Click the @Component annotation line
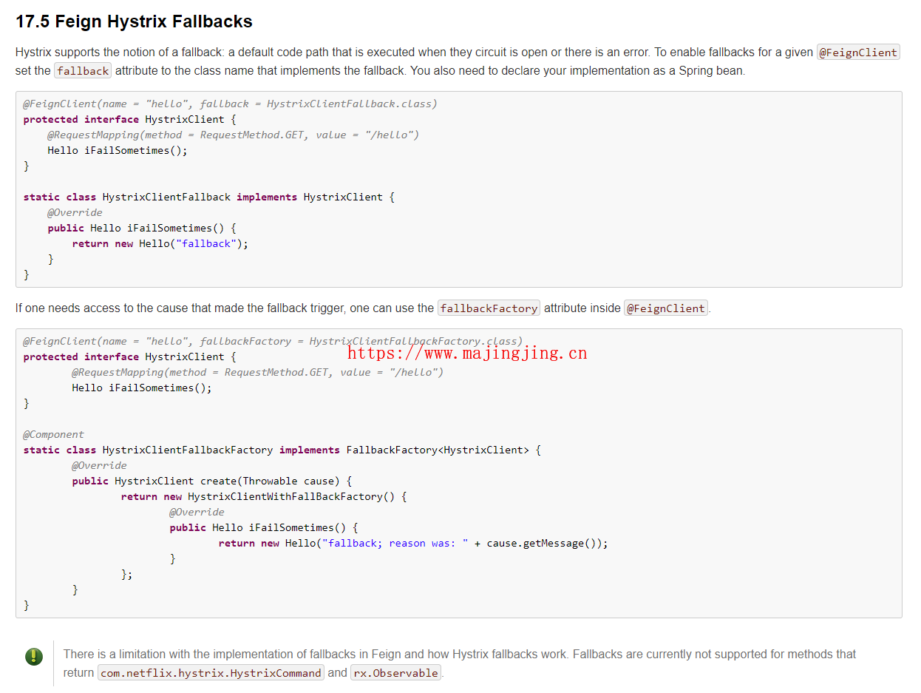This screenshot has height=693, width=921. 53,434
